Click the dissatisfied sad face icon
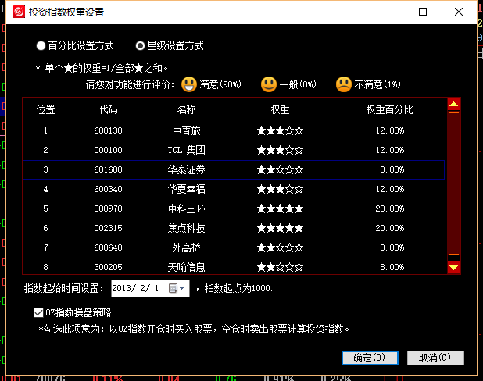Image resolution: width=483 pixels, height=381 pixels. coord(344,84)
